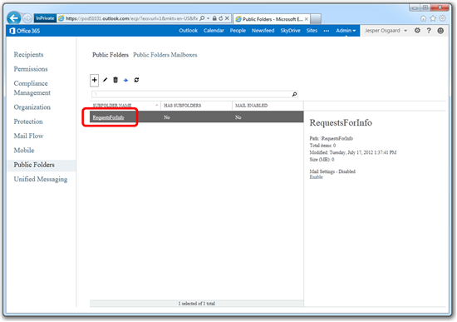Open People in top navigation

238,30
